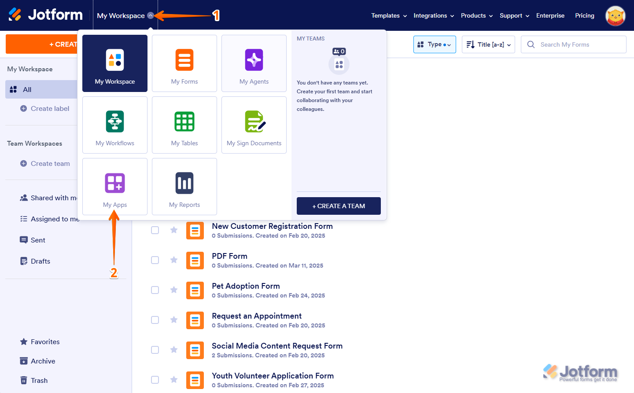The width and height of the screenshot is (634, 393).
Task: Open My Apps tile
Action: [x=115, y=187]
